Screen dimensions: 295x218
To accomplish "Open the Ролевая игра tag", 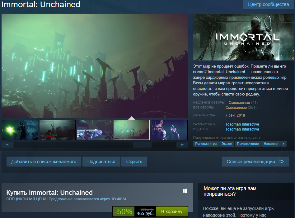I will (206, 144).
